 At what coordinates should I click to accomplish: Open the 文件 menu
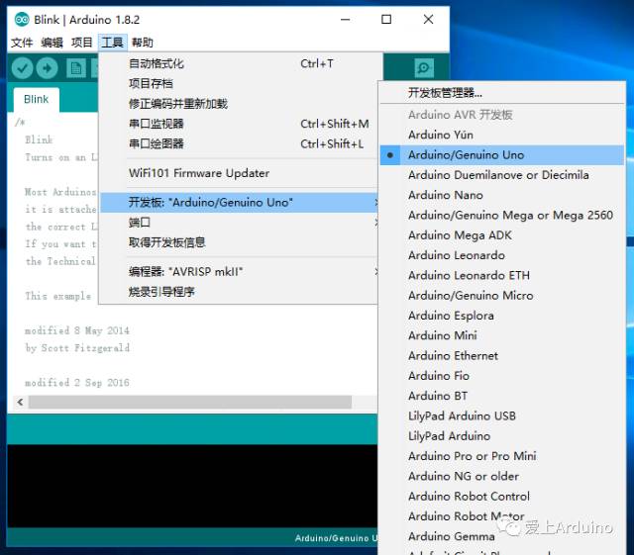click(x=22, y=43)
